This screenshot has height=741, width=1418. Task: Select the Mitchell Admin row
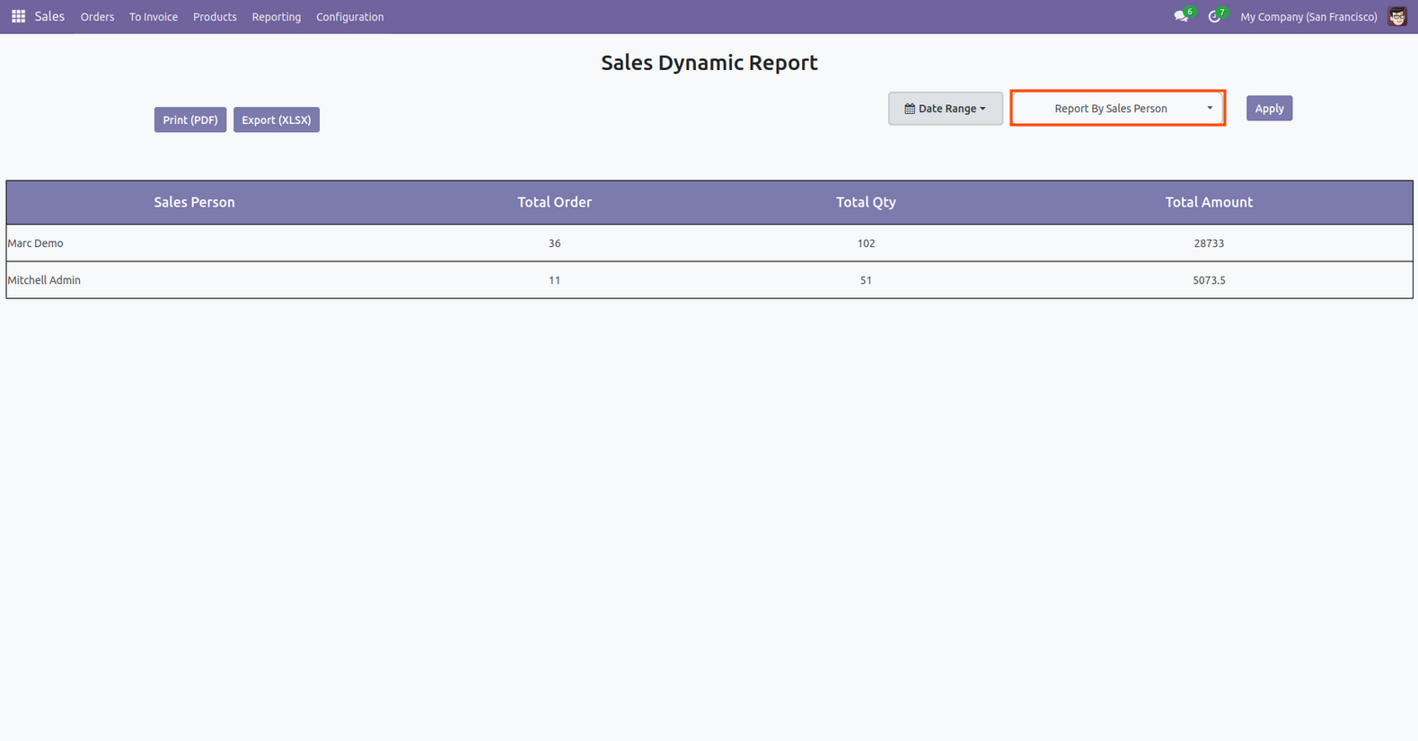pos(44,280)
